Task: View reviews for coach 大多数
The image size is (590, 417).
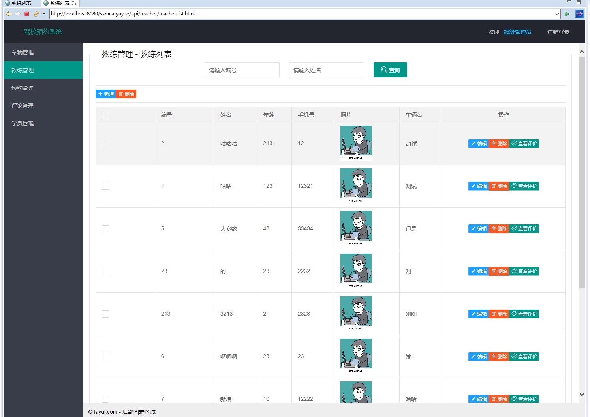Action: point(524,229)
